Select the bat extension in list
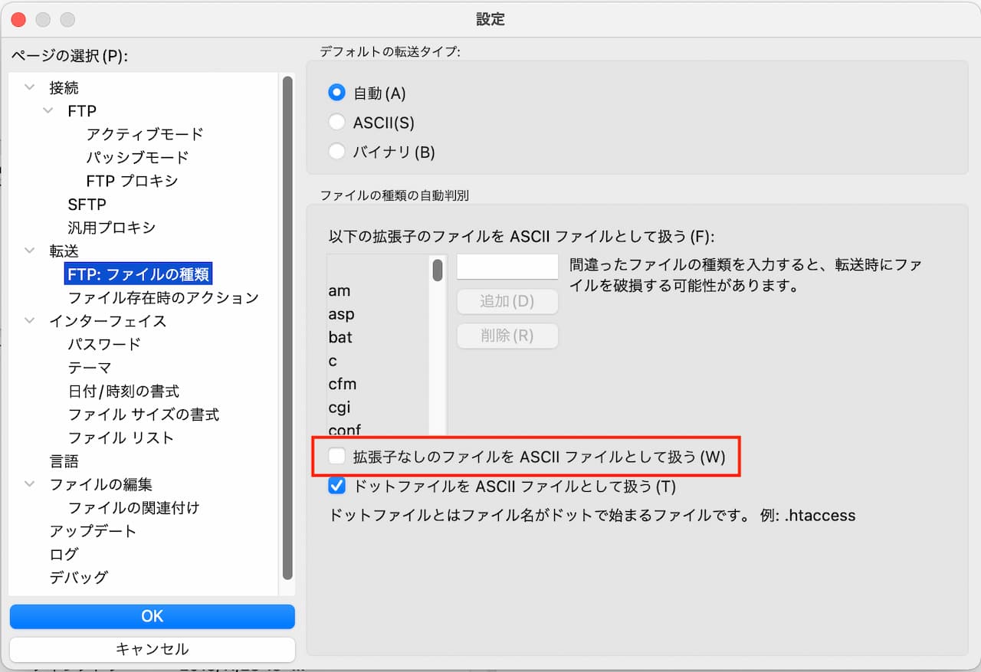The width and height of the screenshot is (981, 672). 340,337
